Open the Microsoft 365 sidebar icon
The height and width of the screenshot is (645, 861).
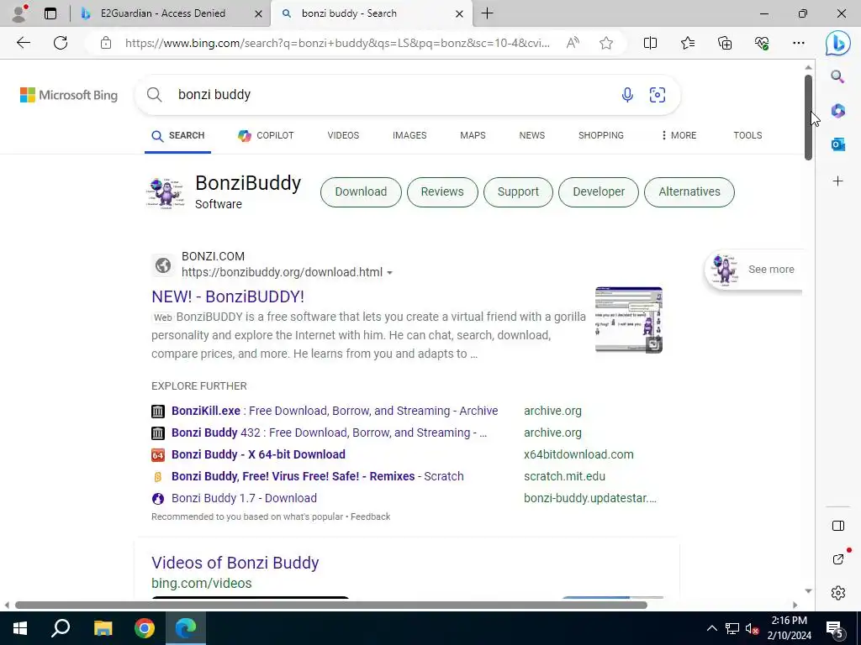click(838, 111)
